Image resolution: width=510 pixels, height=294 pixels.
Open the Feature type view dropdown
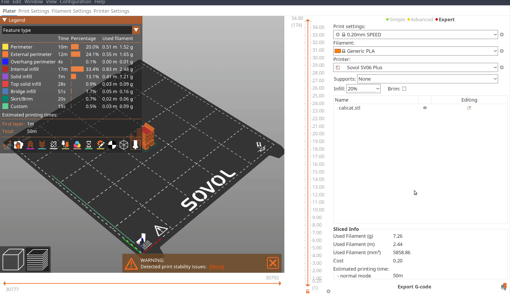tap(71, 30)
